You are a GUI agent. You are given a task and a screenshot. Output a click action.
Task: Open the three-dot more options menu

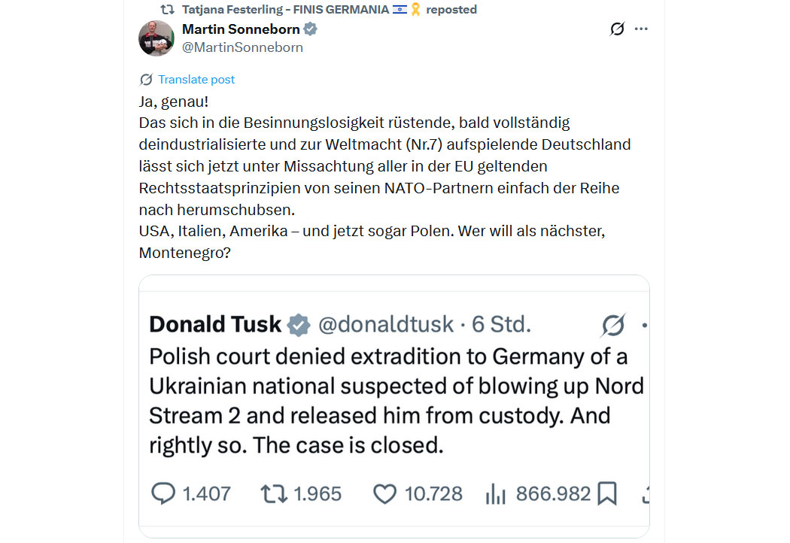tap(641, 29)
